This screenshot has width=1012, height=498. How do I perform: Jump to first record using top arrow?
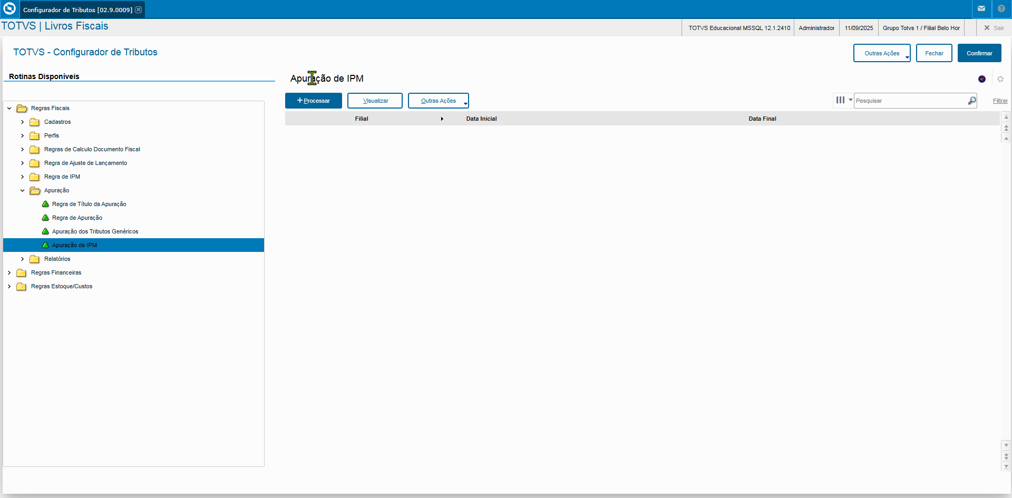pos(1006,118)
